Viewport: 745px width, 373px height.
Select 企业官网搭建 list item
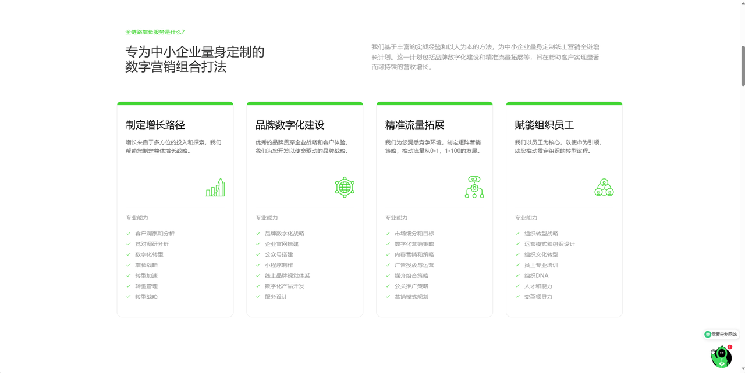click(x=282, y=244)
